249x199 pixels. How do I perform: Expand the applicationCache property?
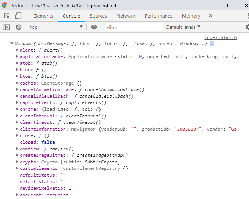click(x=17, y=56)
